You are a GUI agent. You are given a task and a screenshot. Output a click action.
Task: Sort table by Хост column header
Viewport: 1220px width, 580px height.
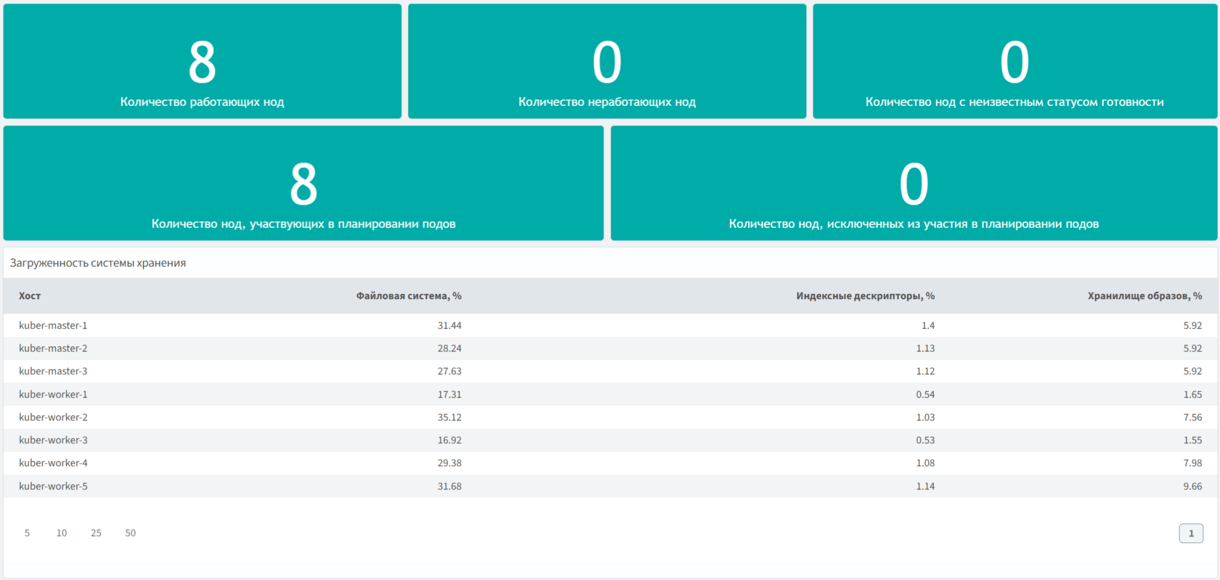[x=30, y=296]
